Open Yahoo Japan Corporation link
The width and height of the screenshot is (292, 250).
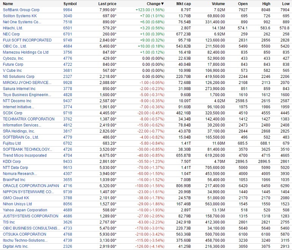[25, 210]
